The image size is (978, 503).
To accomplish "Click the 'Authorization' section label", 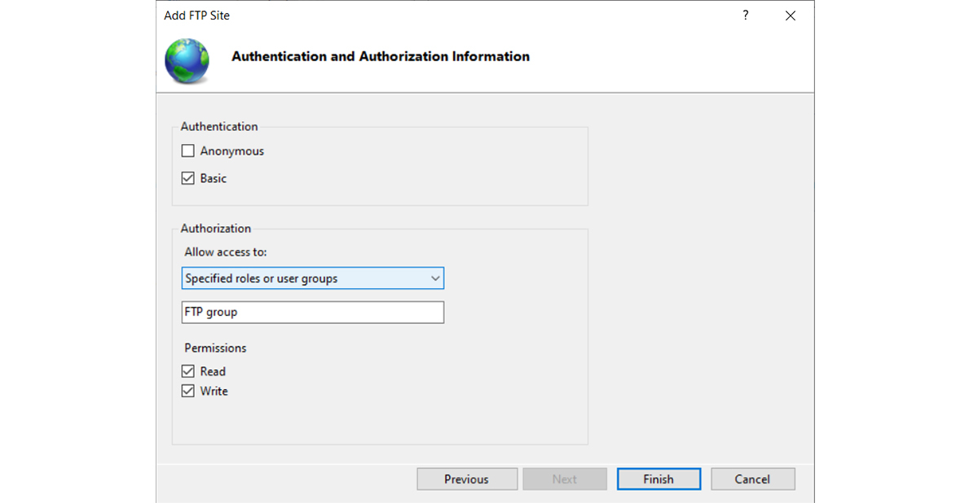I will (215, 228).
